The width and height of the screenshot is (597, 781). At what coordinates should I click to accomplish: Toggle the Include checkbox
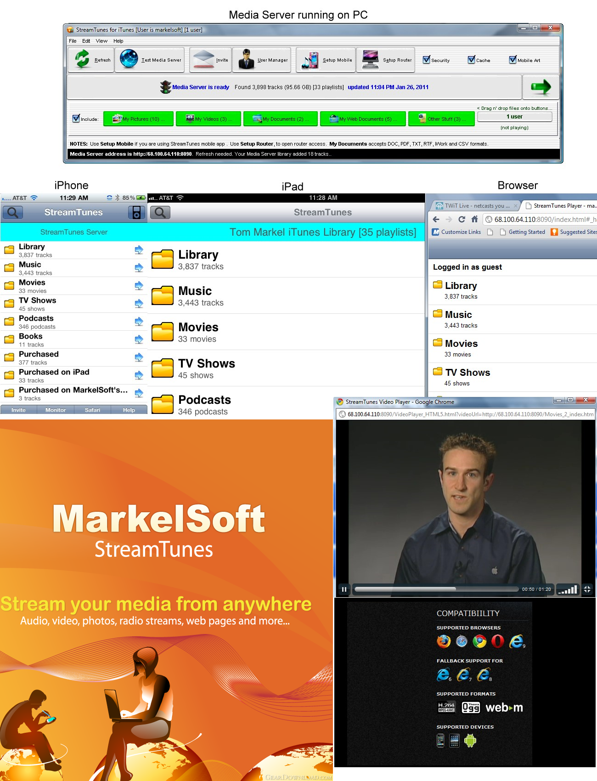pyautogui.click(x=76, y=119)
